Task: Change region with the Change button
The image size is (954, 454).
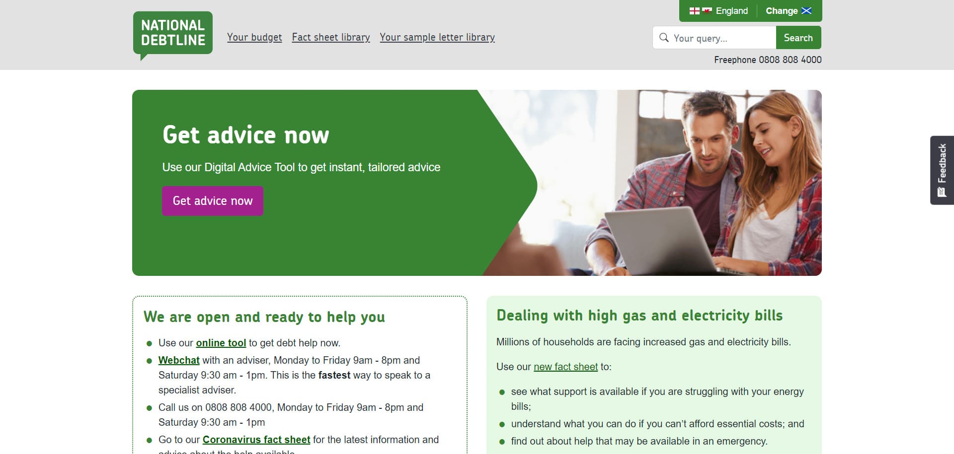Action: pos(789,11)
